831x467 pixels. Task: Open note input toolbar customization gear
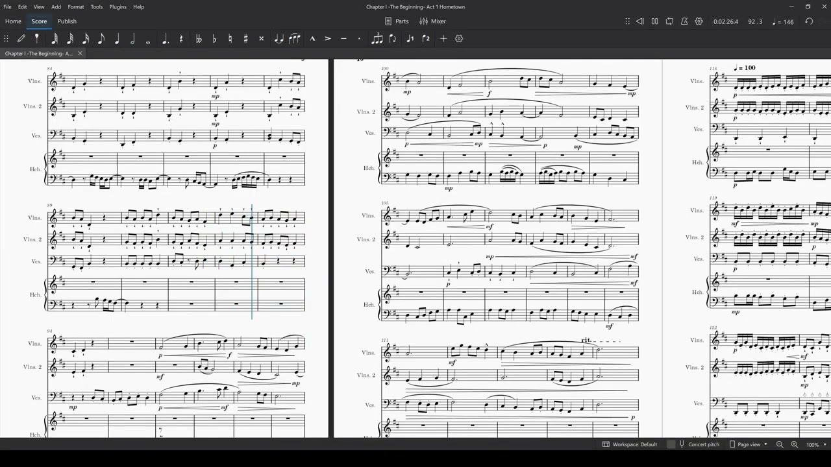[459, 39]
